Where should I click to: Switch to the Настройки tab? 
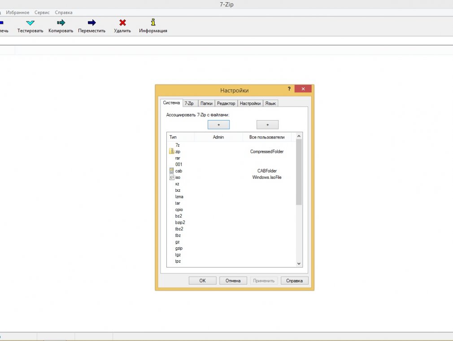pyautogui.click(x=250, y=104)
